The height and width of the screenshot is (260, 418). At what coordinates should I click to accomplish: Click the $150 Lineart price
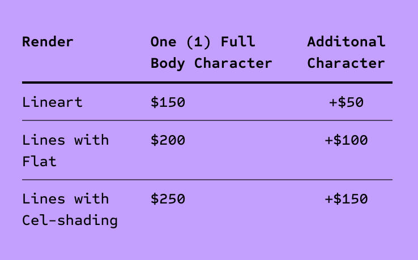[x=168, y=102]
